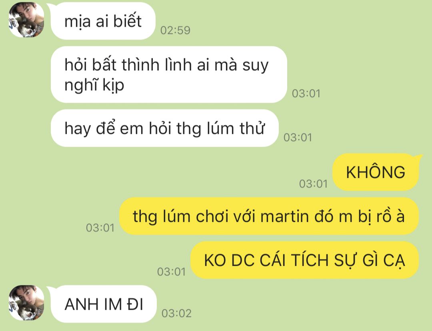Click timestamp left of 'thg lúm chơi' bubble
Image resolution: width=432 pixels, height=331 pixels.
click(x=100, y=228)
